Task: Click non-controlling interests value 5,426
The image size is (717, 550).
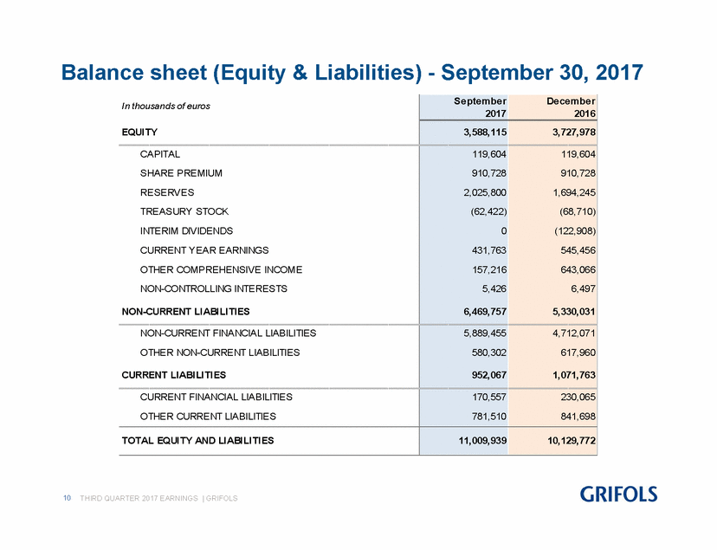Action: pyautogui.click(x=494, y=289)
